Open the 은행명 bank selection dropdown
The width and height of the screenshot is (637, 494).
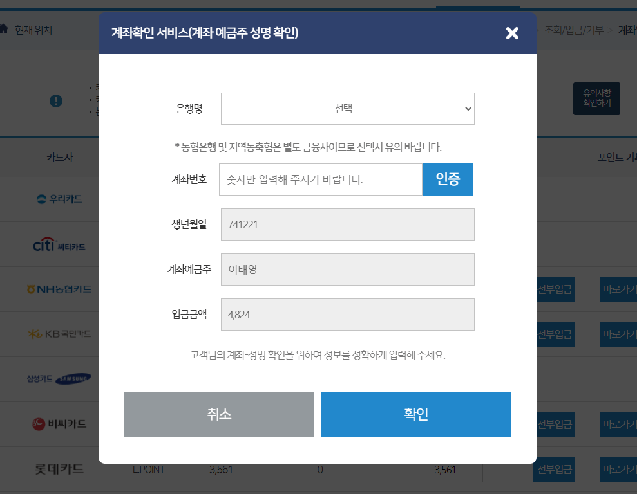pos(347,109)
